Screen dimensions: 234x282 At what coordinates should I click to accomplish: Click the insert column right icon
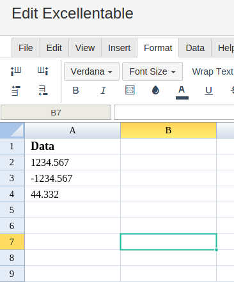coord(43,71)
